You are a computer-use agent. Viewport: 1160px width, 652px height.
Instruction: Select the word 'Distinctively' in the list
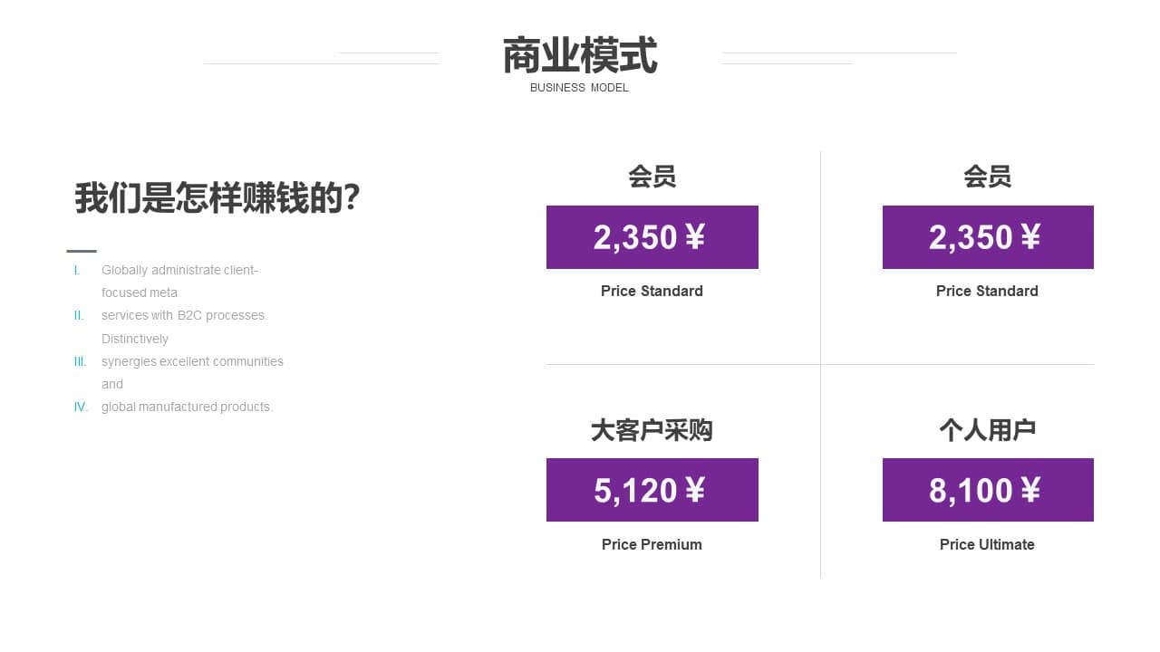point(135,339)
